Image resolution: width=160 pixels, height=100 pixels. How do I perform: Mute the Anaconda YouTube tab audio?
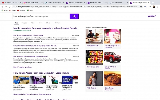click(x=18, y=3)
